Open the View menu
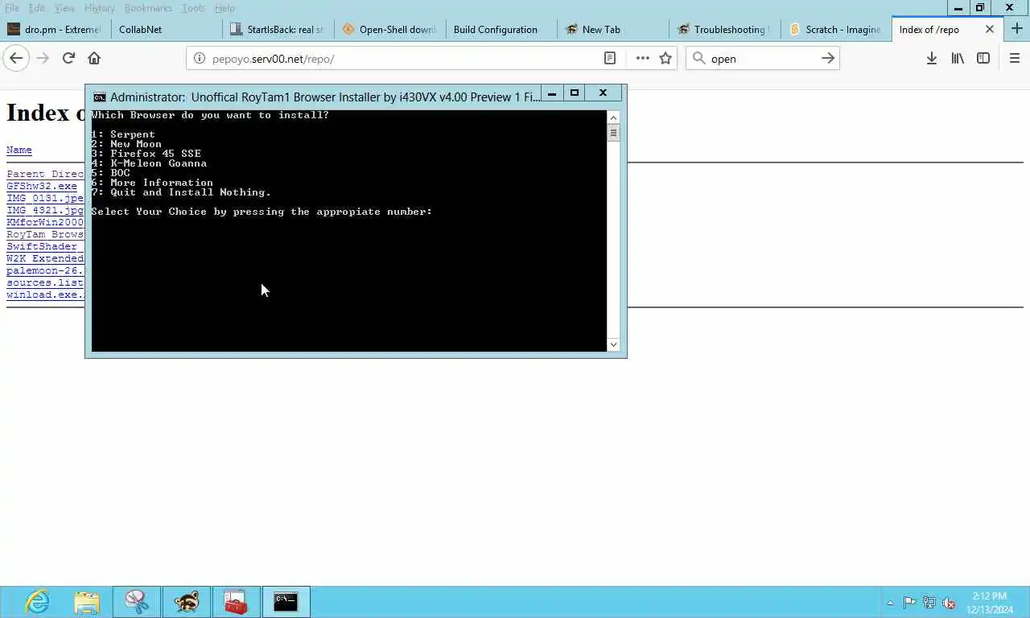The height and width of the screenshot is (618, 1030). coord(64,8)
